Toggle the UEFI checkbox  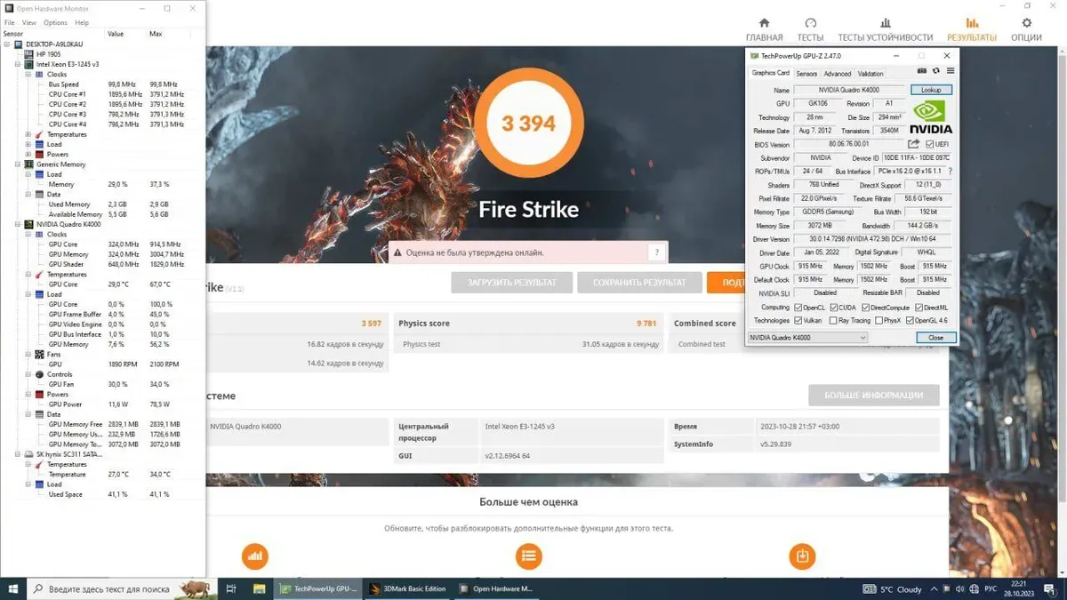pos(930,144)
